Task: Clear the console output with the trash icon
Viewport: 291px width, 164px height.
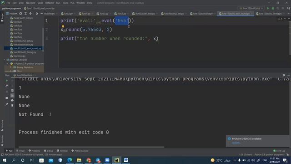Action: pyautogui.click(x=12, y=105)
